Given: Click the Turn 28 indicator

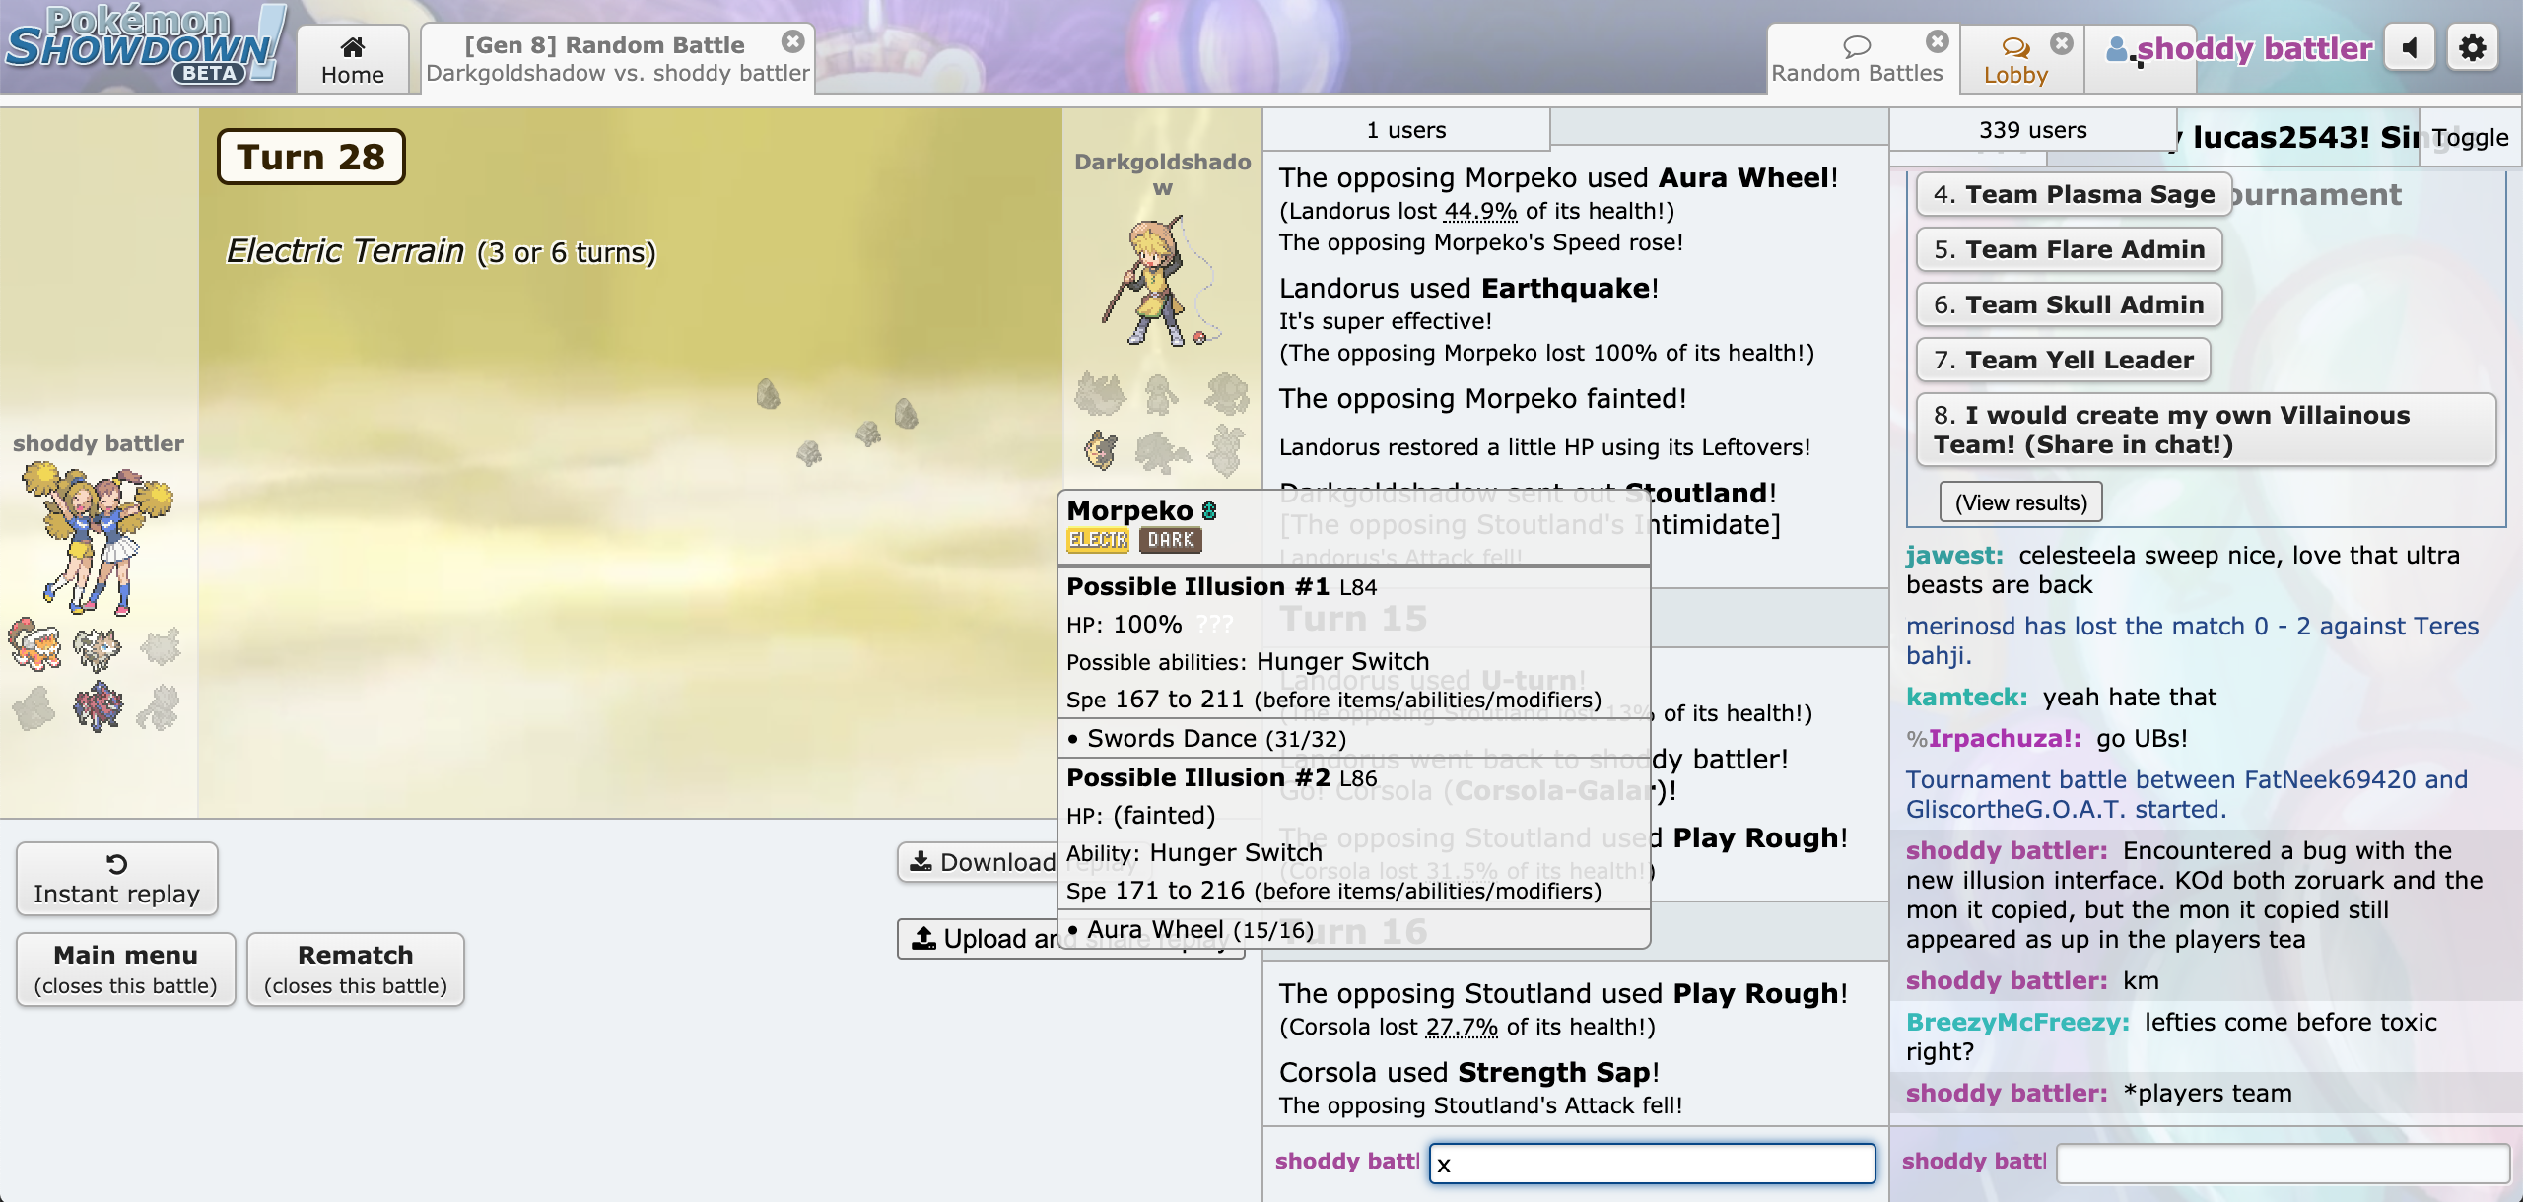Looking at the screenshot, I should coord(310,157).
